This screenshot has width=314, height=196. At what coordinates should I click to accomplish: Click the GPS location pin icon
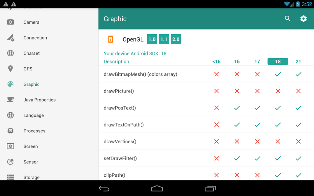coord(10,69)
